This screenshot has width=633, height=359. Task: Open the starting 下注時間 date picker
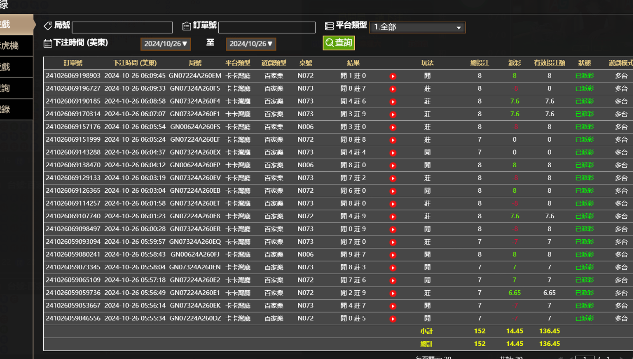pyautogui.click(x=165, y=44)
